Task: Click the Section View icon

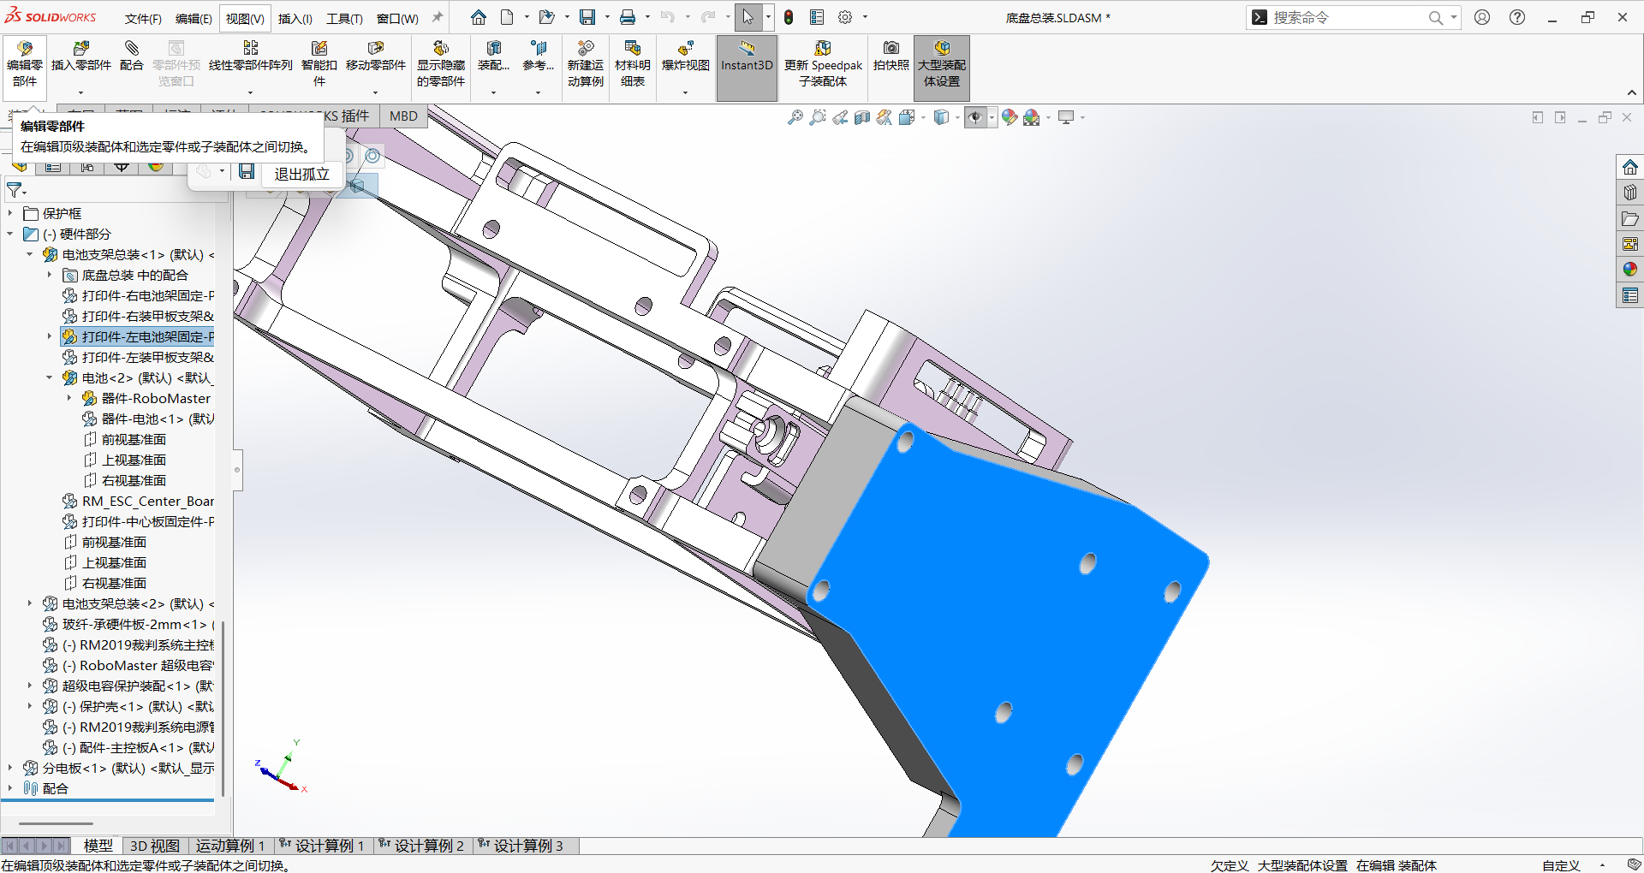Action: pyautogui.click(x=862, y=117)
